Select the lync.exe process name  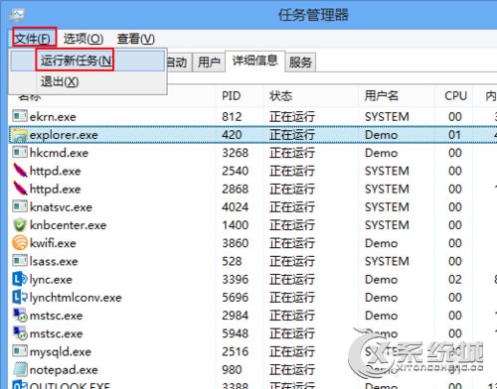pos(51,280)
